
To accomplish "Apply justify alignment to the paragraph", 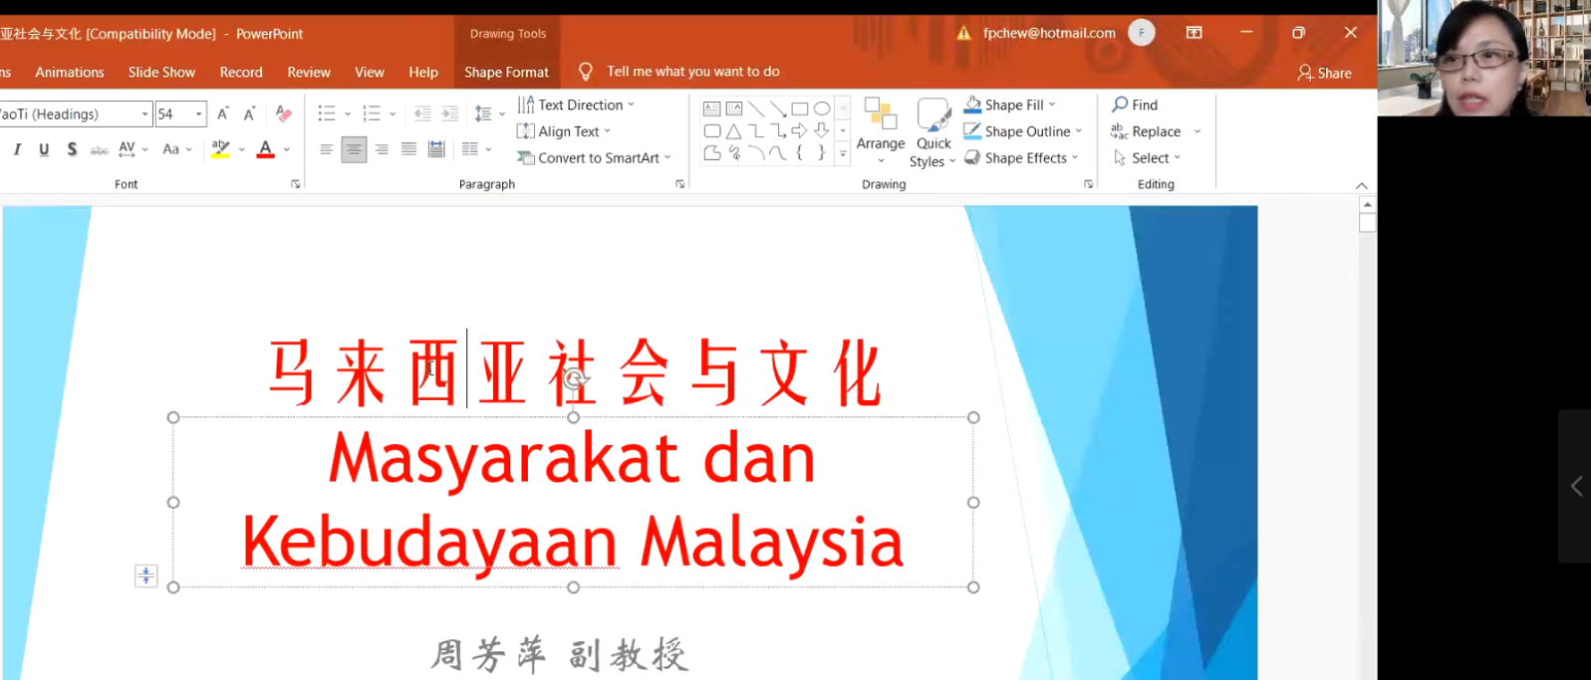I will click(x=408, y=149).
